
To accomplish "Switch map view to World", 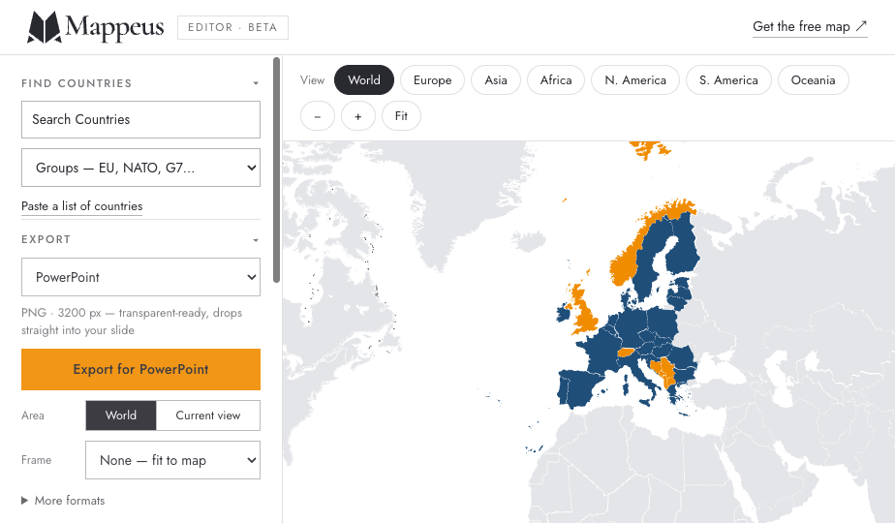I will (364, 80).
